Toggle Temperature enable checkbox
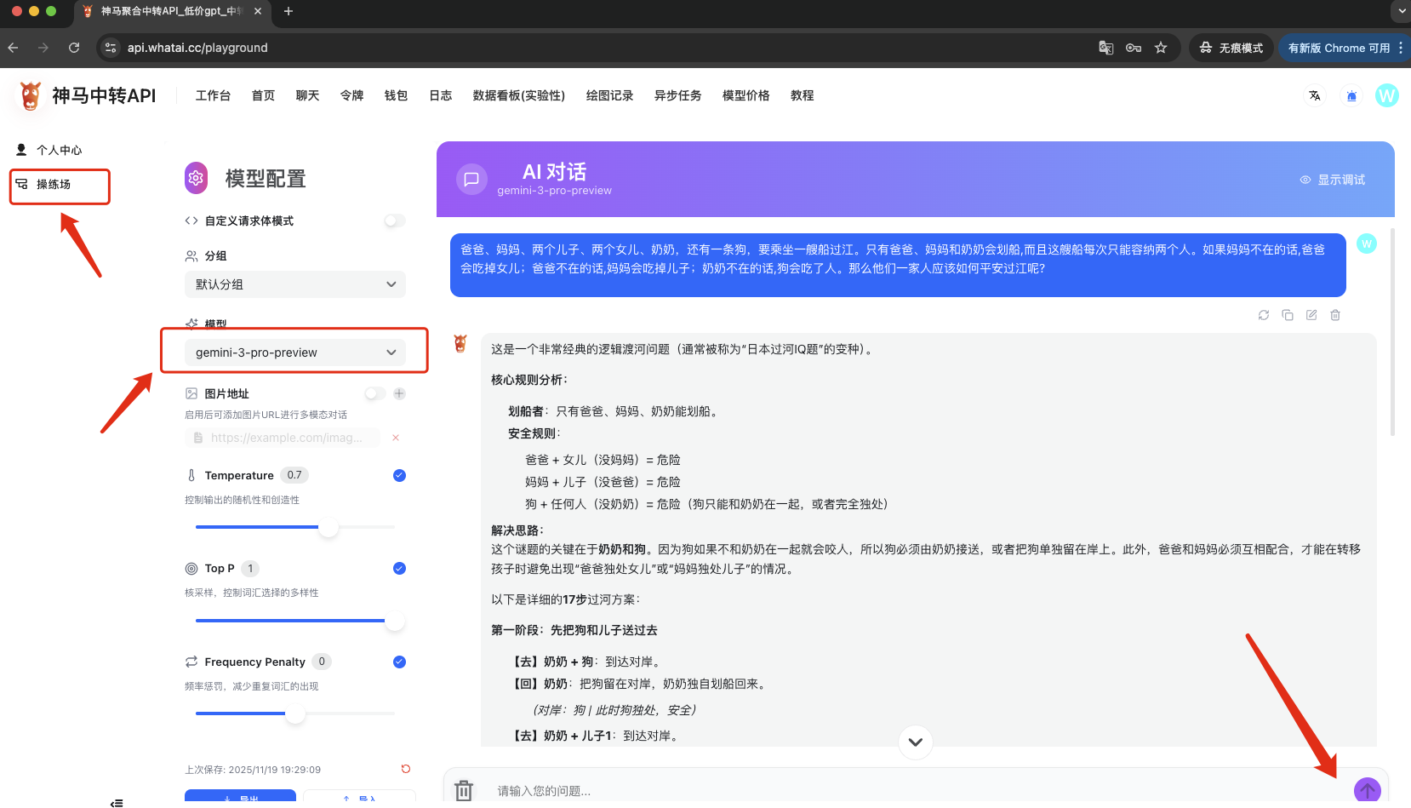Screen dimensions: 1411x808 click(399, 475)
